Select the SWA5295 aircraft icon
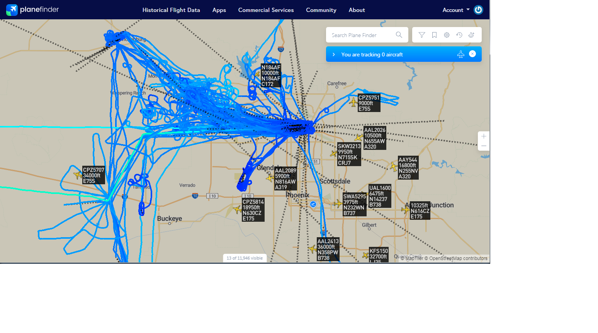 [338, 204]
